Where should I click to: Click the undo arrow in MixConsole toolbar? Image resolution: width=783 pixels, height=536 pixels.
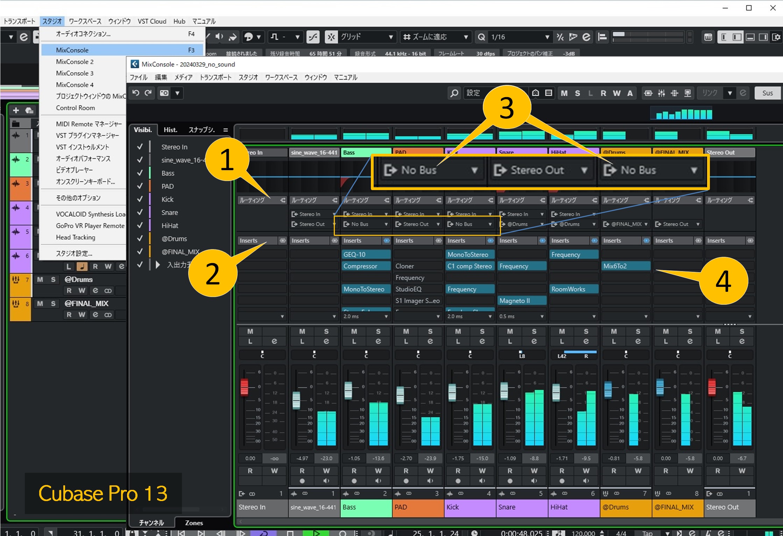tap(136, 93)
